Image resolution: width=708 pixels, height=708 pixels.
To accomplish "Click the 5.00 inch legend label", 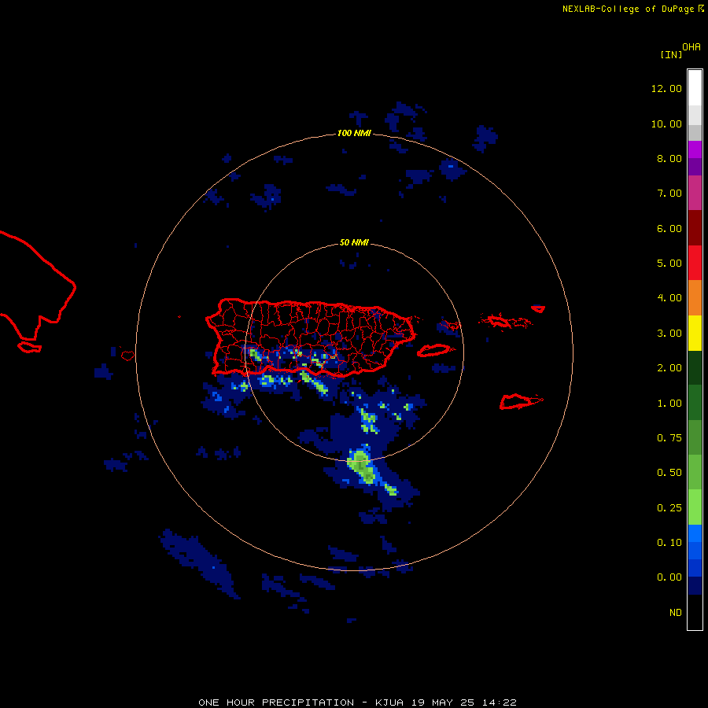I will (669, 264).
